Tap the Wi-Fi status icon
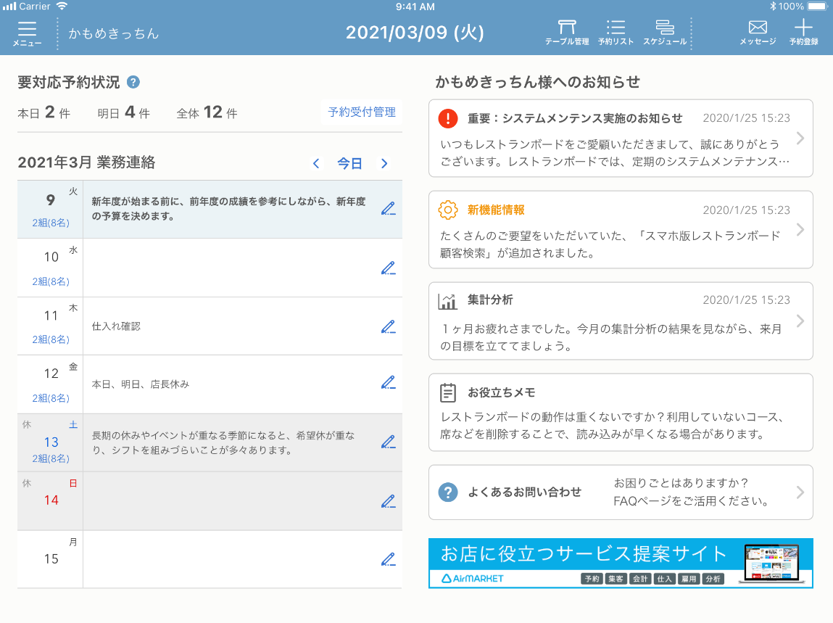Screen dimensions: 833x623 pos(62,7)
